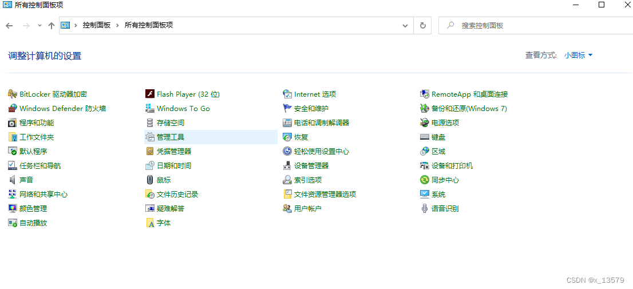Image resolution: width=633 pixels, height=289 pixels.
Task: Click the RemoteApp 和桌面连接 icon
Action: click(424, 94)
